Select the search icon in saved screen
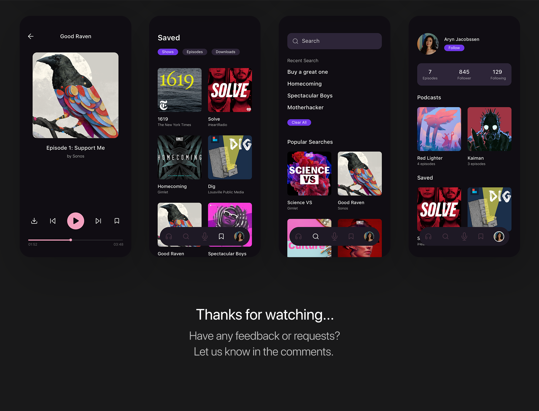The height and width of the screenshot is (411, 539). pos(186,236)
